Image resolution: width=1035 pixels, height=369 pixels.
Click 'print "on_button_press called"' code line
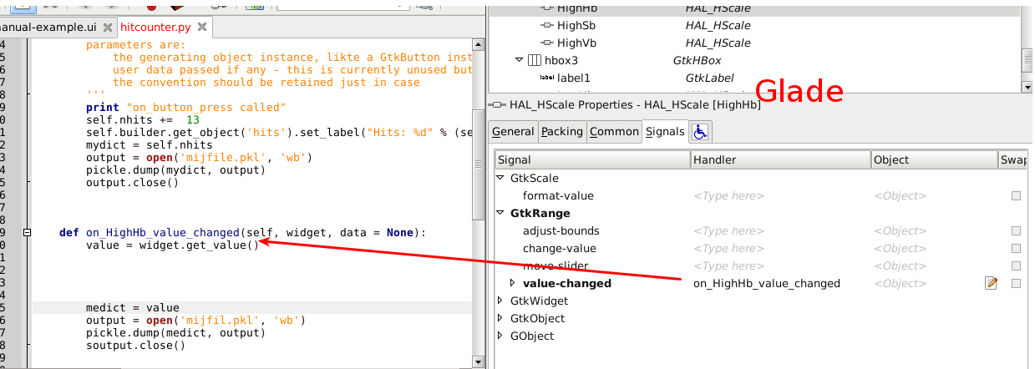tap(185, 107)
